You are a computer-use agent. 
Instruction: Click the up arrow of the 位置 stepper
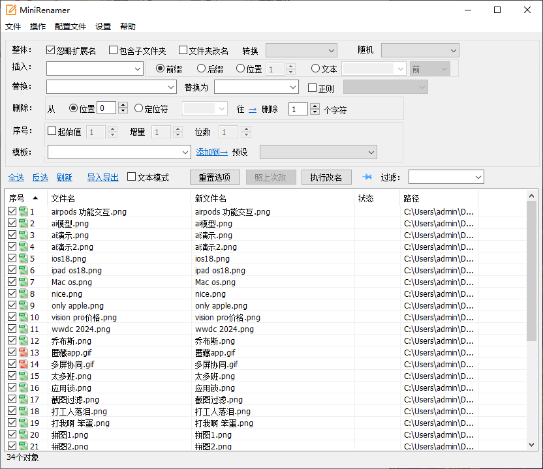click(x=290, y=65)
